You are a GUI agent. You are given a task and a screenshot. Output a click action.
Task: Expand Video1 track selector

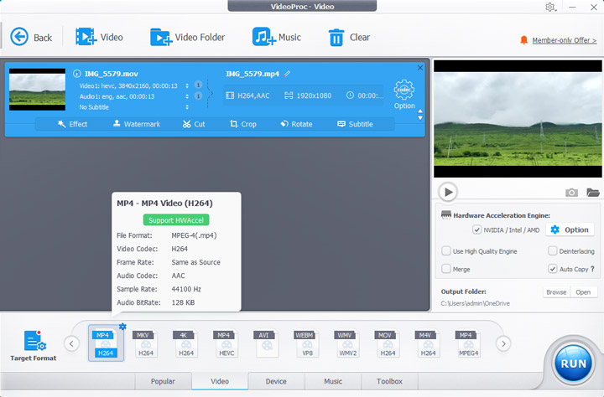187,85
